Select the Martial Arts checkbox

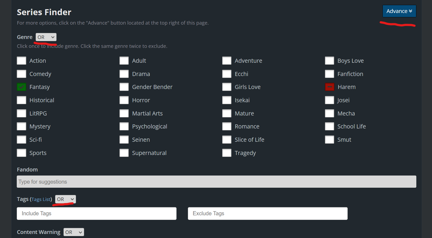coord(124,114)
